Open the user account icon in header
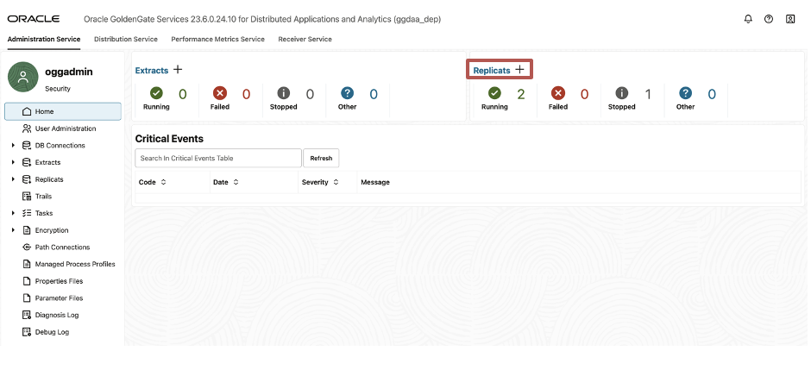Image resolution: width=811 pixels, height=376 pixels. (789, 19)
